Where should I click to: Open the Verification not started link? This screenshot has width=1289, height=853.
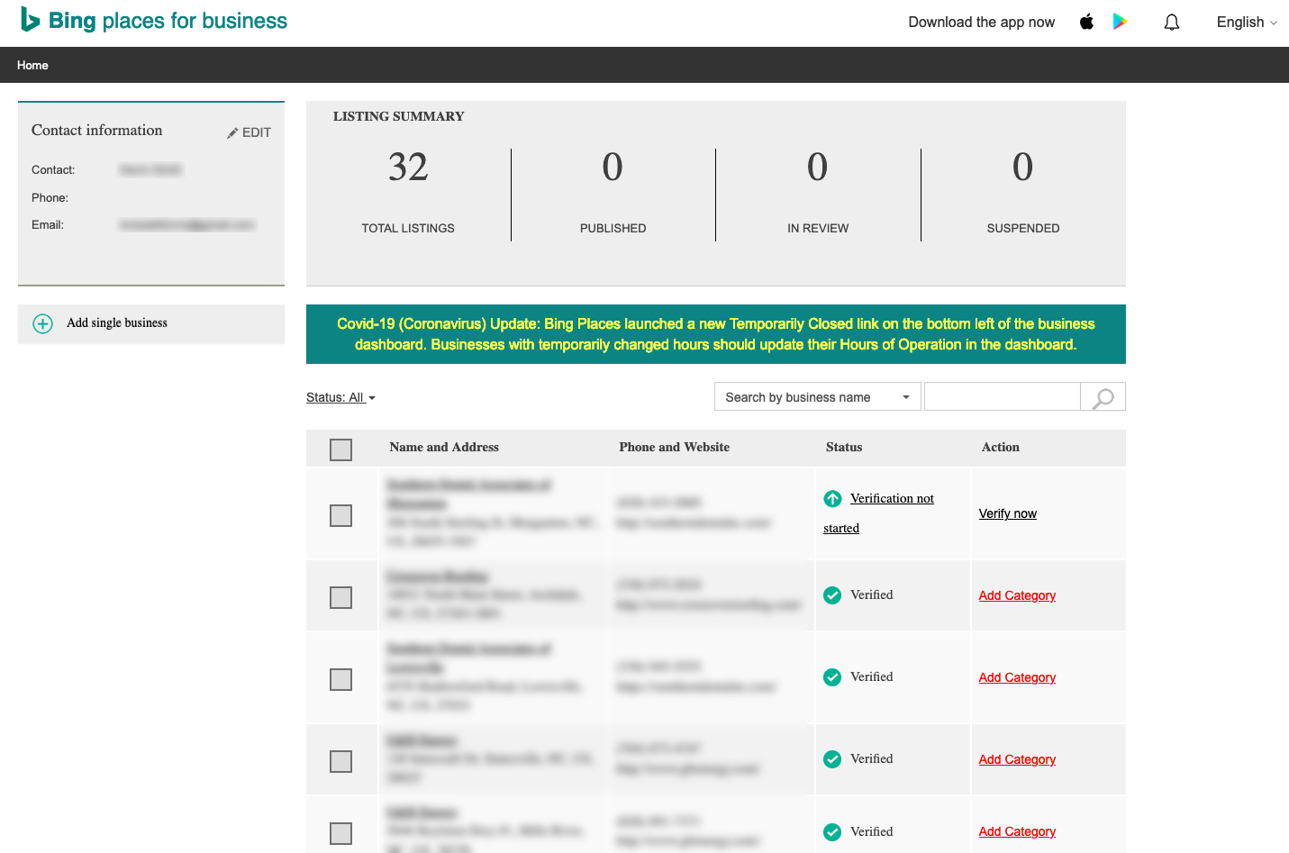878,513
